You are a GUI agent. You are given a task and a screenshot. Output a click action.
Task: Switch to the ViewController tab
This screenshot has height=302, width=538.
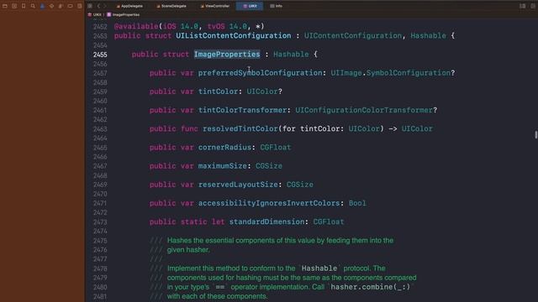pos(215,6)
